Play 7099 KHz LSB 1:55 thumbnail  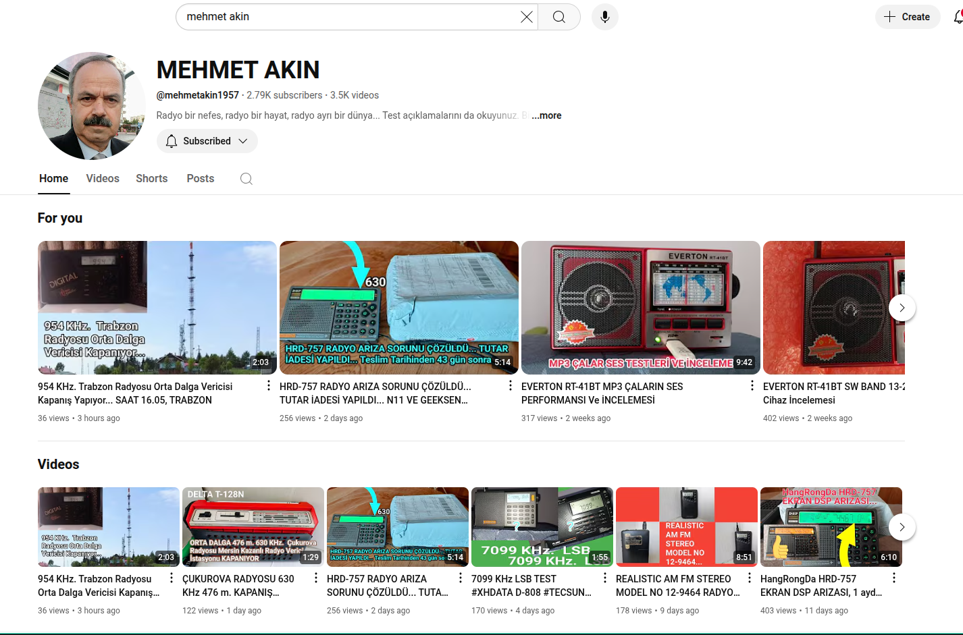tap(542, 527)
